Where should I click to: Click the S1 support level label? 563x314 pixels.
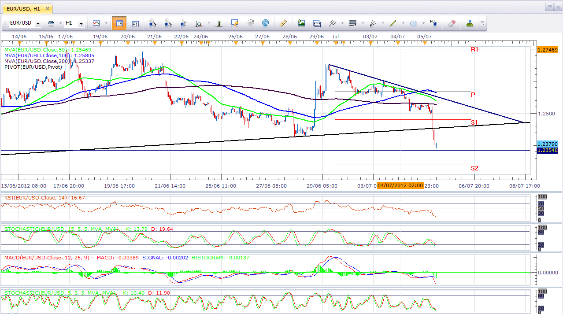pyautogui.click(x=474, y=122)
